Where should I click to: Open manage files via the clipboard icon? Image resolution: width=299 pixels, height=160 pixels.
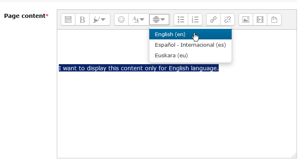tap(274, 19)
